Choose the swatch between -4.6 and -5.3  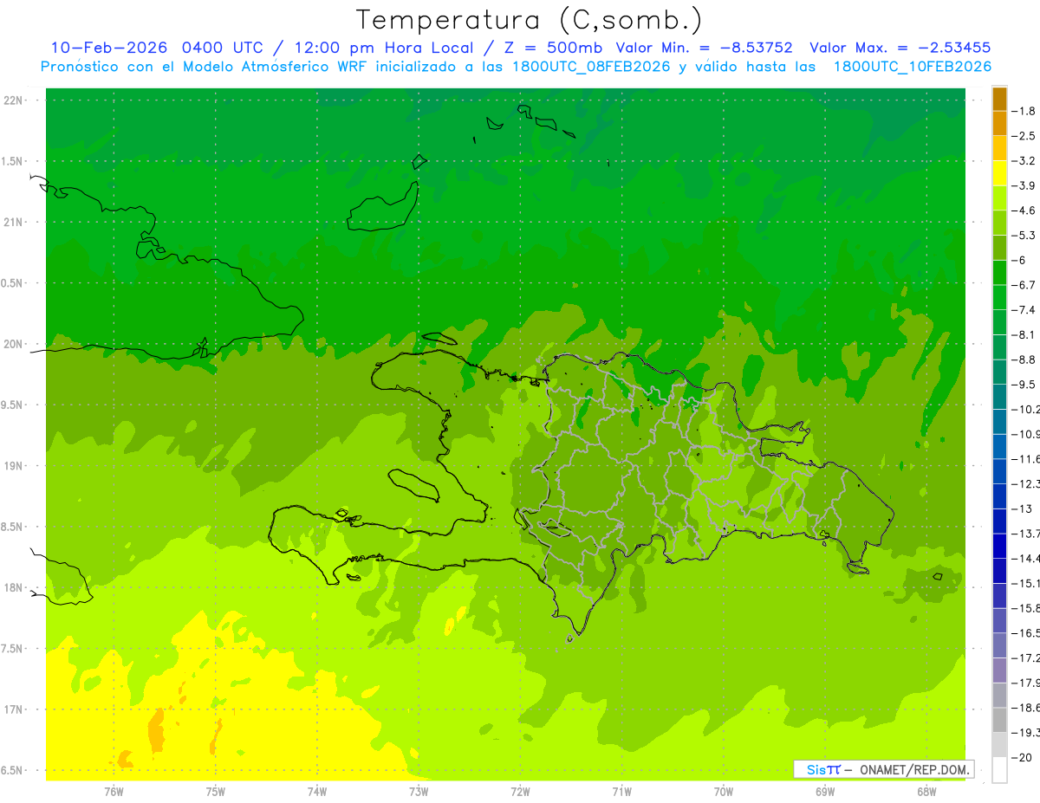999,223
